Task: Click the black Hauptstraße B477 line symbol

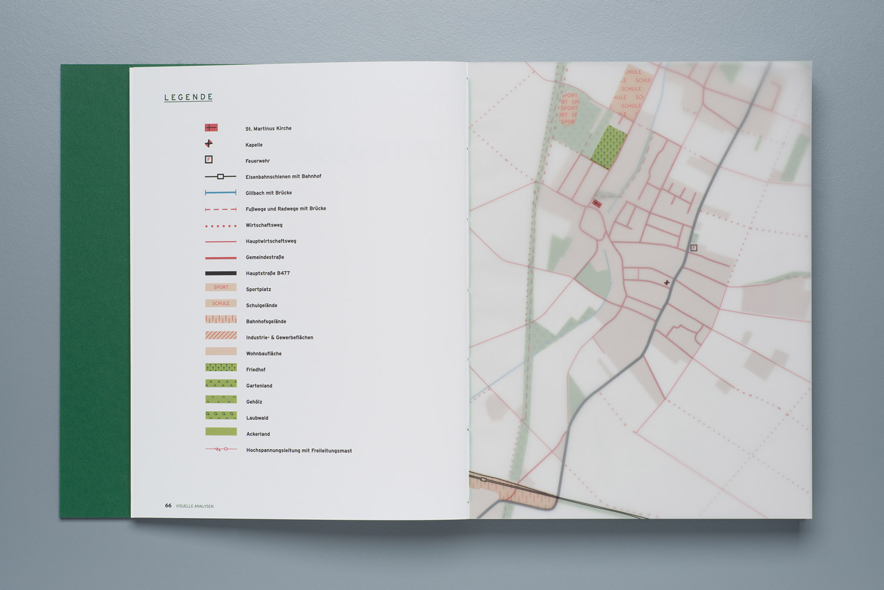Action: click(x=220, y=273)
